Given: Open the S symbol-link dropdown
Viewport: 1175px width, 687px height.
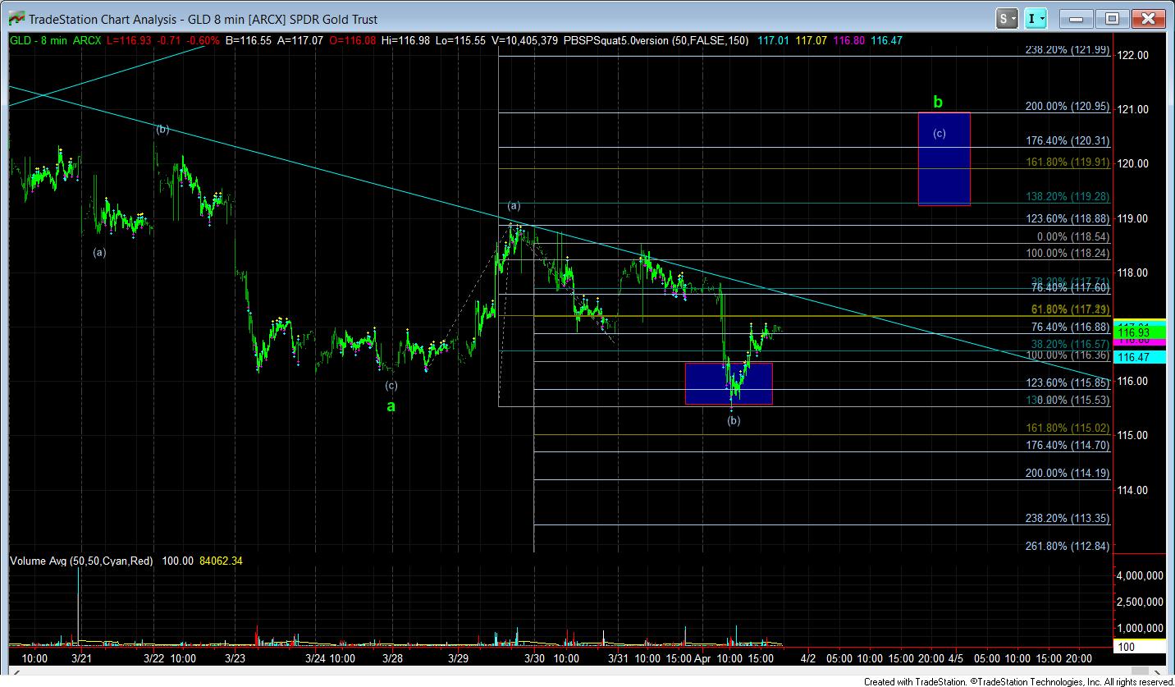Looking at the screenshot, I should click(x=1008, y=18).
